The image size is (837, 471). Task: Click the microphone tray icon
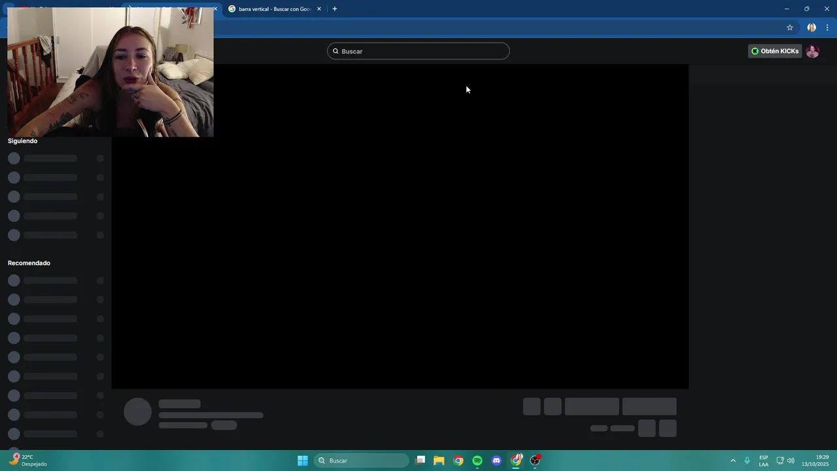pyautogui.click(x=747, y=461)
